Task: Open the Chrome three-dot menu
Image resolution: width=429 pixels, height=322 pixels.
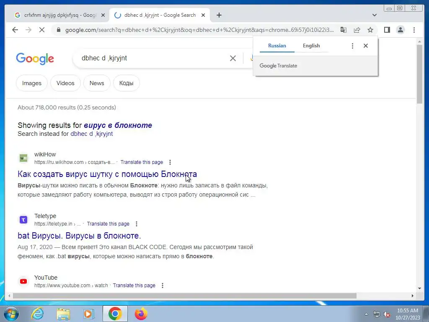Action: [x=414, y=30]
